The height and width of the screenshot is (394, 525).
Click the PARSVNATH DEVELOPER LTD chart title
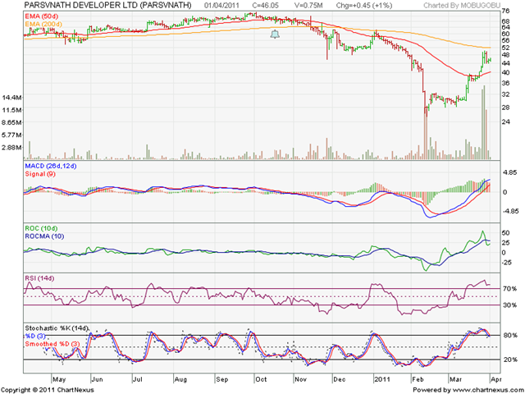pyautogui.click(x=108, y=5)
